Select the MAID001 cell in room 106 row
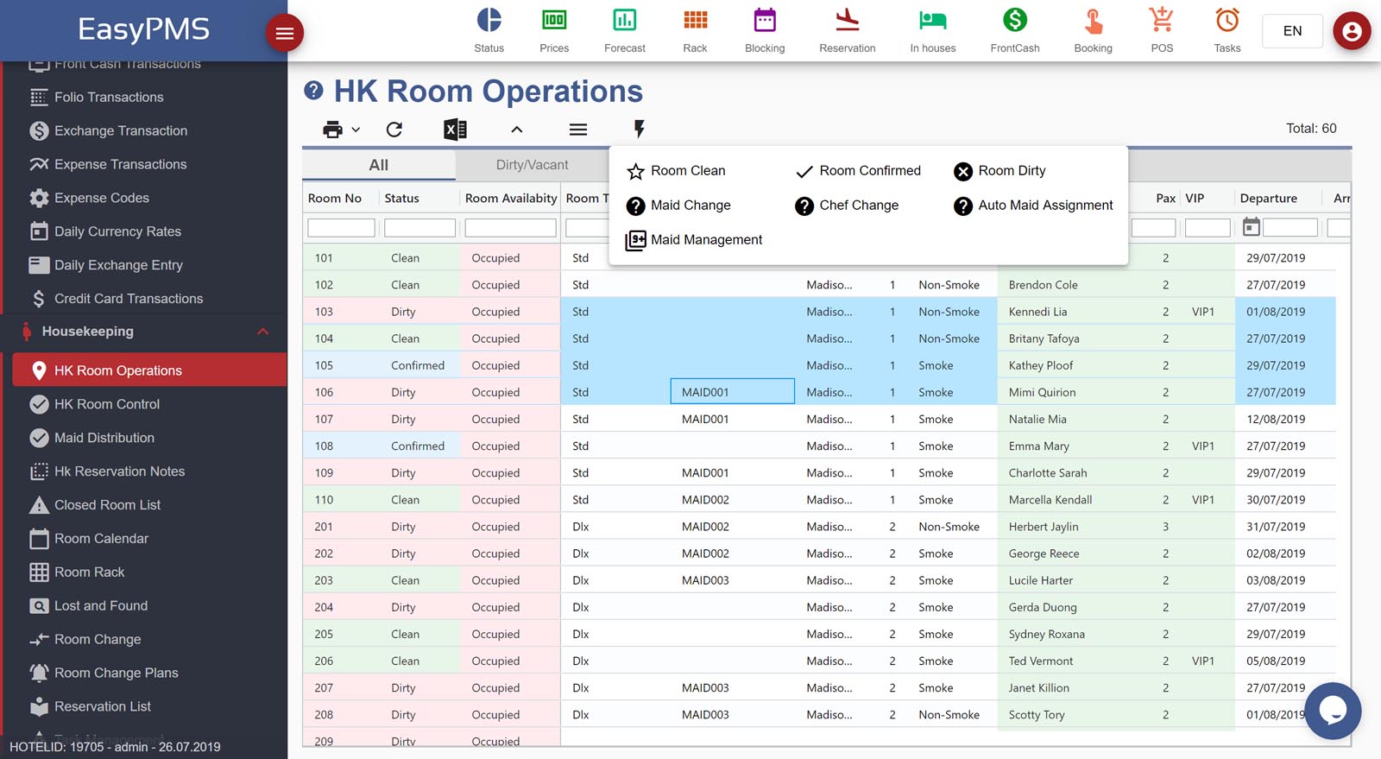Viewport: 1381px width, 759px height. coord(732,392)
